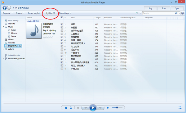Viewport: 186px width, 113px height.
Task: Uncheck the track 1 checkbox
Action: coord(62,24)
